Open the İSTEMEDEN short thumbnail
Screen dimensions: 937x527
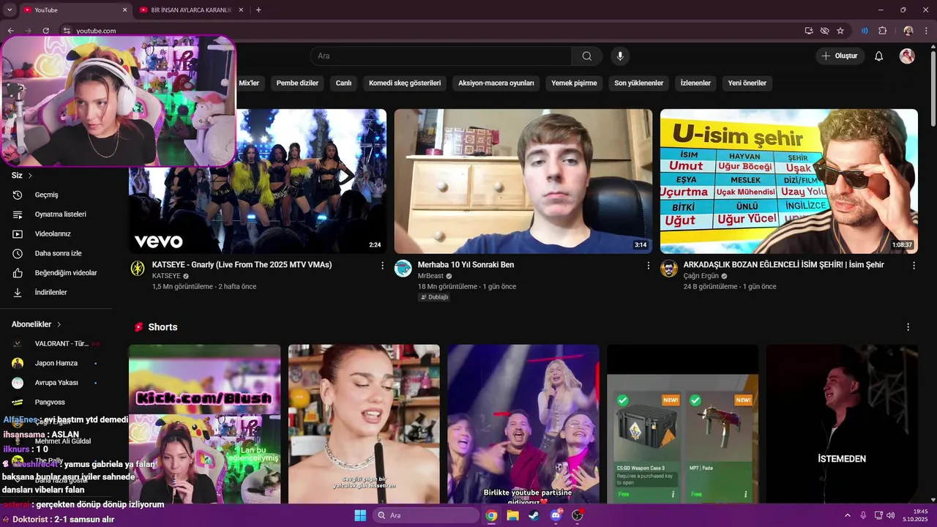842,425
